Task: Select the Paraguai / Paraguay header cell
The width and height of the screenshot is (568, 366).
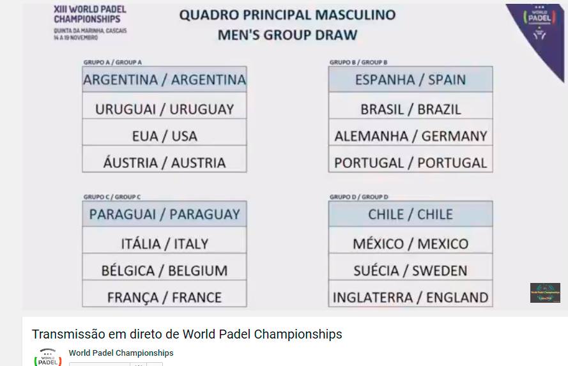Action: 164,214
